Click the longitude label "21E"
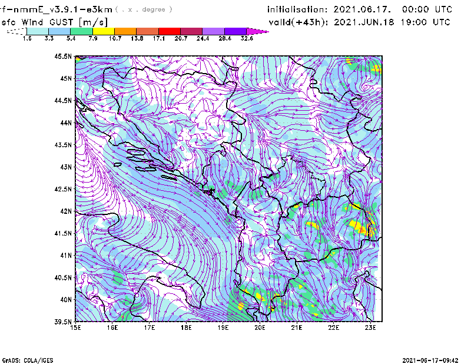The image size is (471, 364). click(x=297, y=327)
